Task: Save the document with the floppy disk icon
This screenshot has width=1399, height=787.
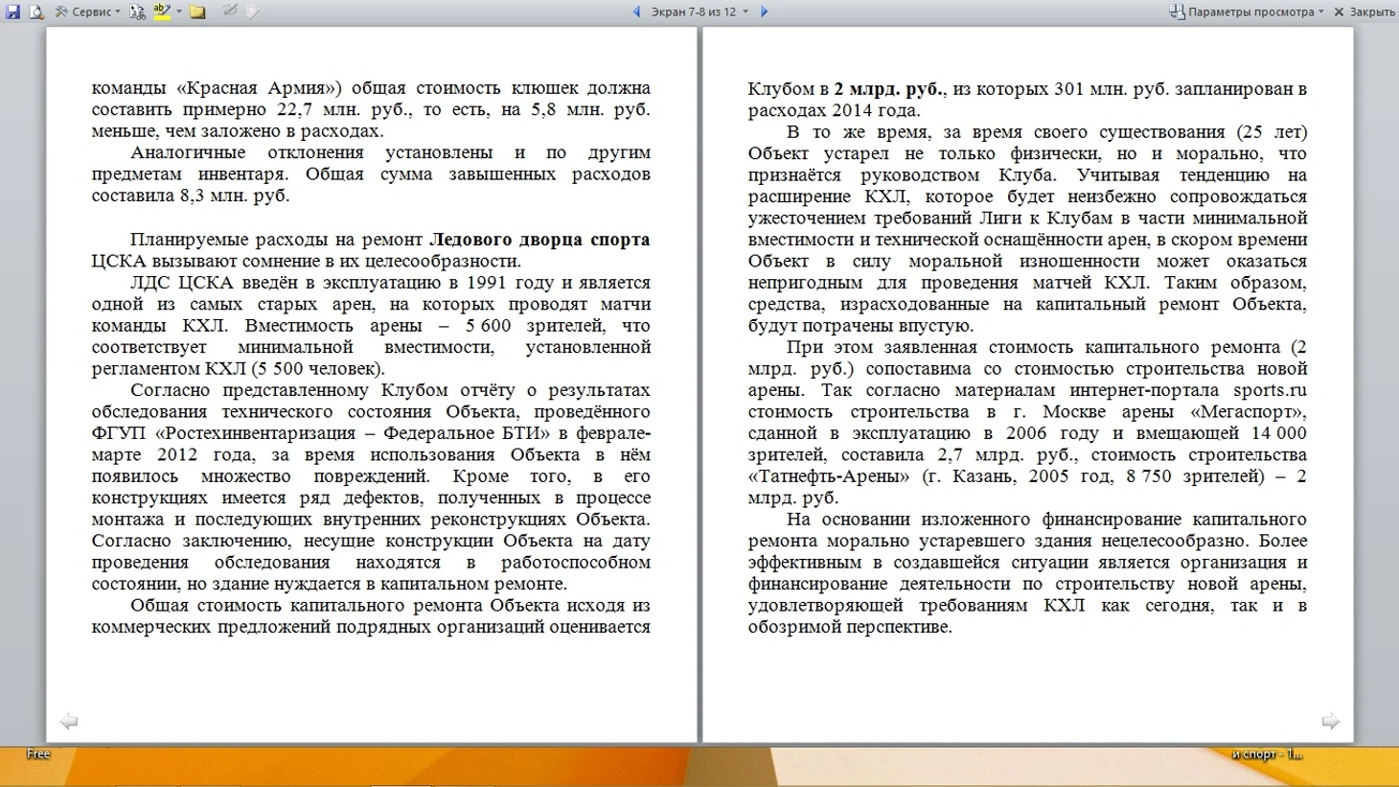Action: [12, 12]
